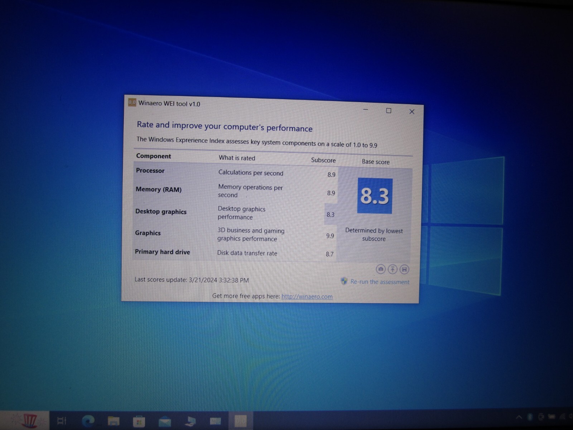Open the Mail app from the taskbar

pos(165,421)
